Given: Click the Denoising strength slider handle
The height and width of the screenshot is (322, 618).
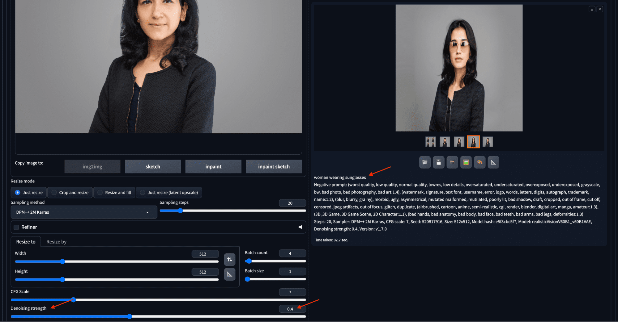Looking at the screenshot, I should [130, 316].
